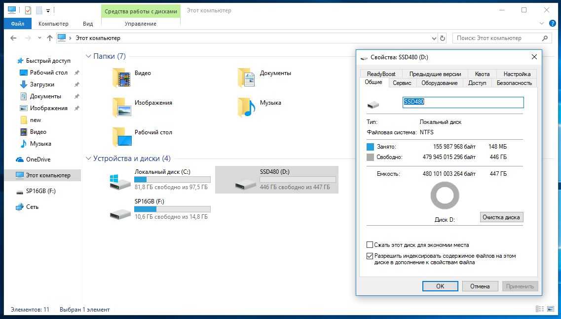Open the Вид ribbon tab
This screenshot has width=561, height=319.
[88, 24]
